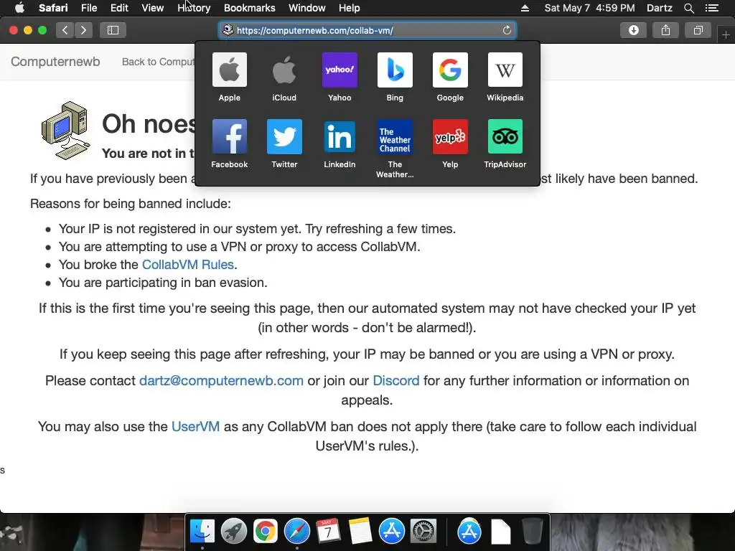Screen dimensions: 735x551
Task: Open the Bookmarks menu
Action: 249,8
